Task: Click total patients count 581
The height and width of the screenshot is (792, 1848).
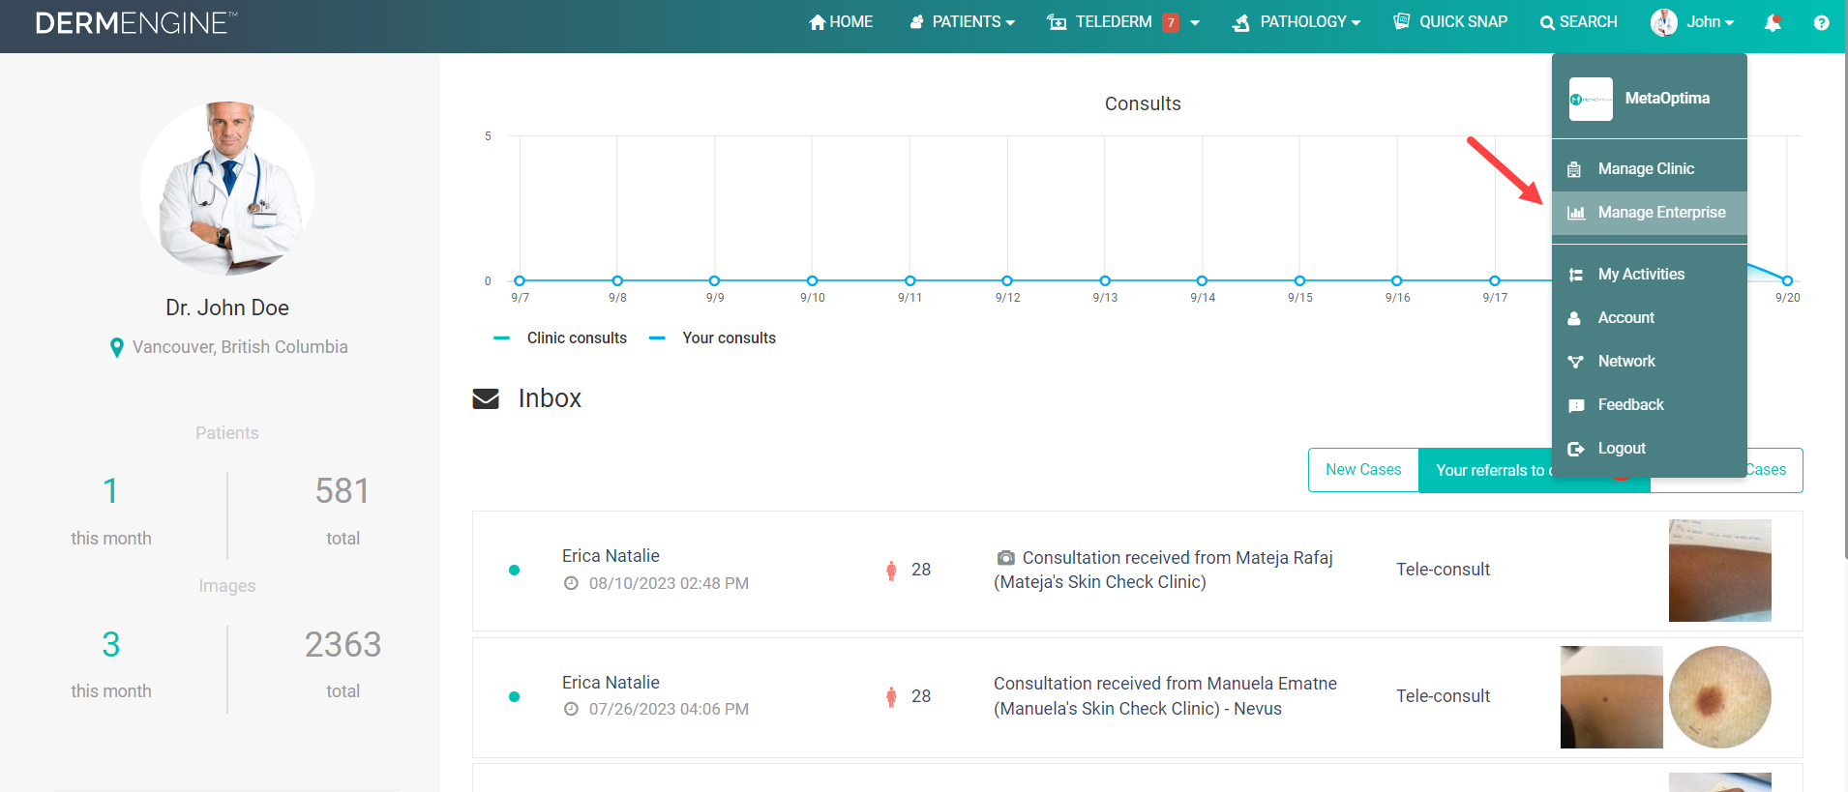Action: [343, 491]
